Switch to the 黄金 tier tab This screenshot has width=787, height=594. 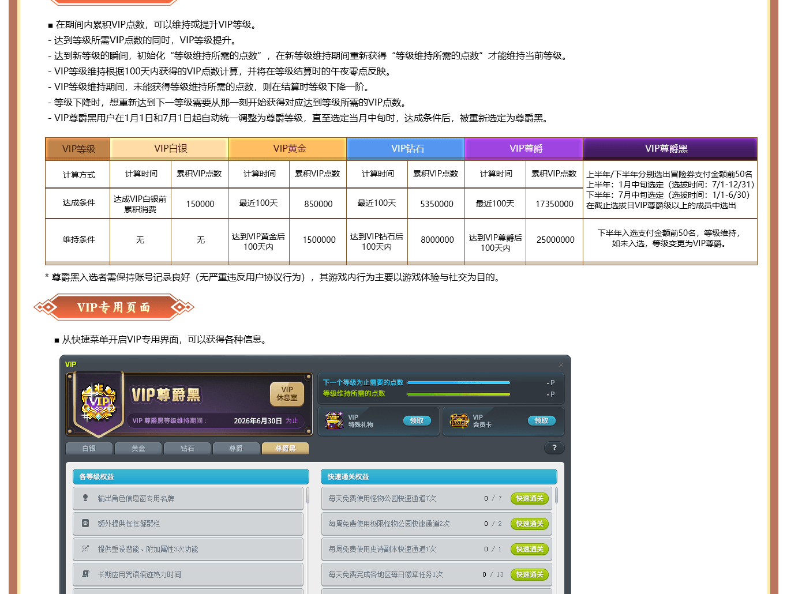coord(138,448)
